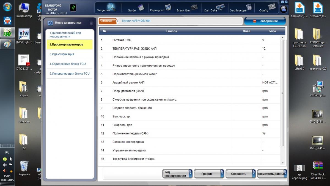The image size is (330, 186).
Task: Click the magnifier icon beside Меню диагностики
Action: (x=50, y=23)
